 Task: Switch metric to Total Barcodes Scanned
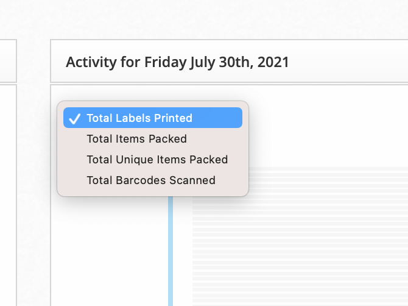151,180
